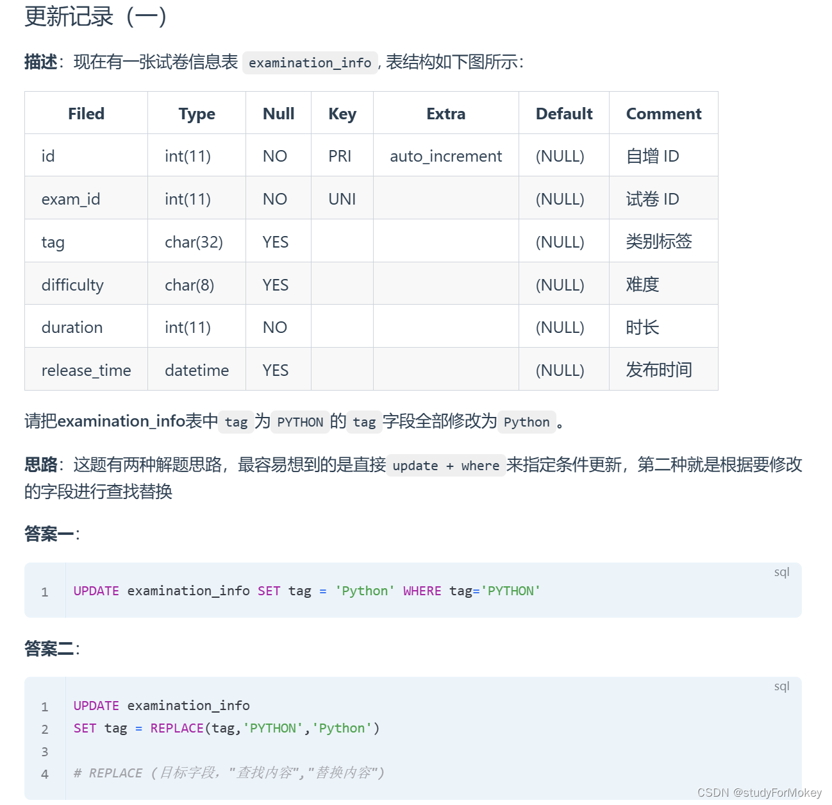Screen dimensions: 832x805
Task: Click the PYTHON inline code tag
Action: pos(299,422)
